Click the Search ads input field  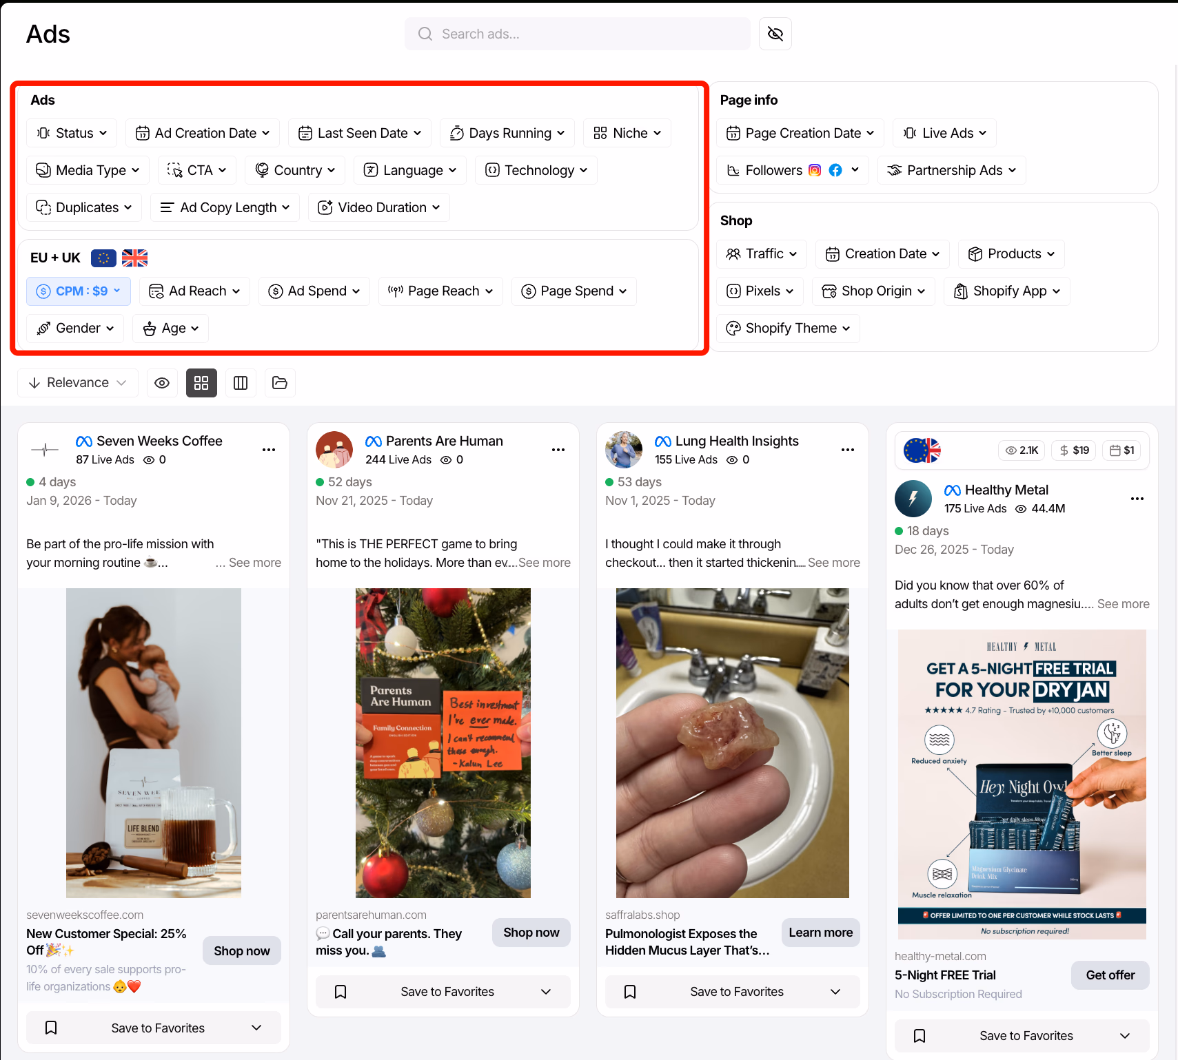point(577,34)
